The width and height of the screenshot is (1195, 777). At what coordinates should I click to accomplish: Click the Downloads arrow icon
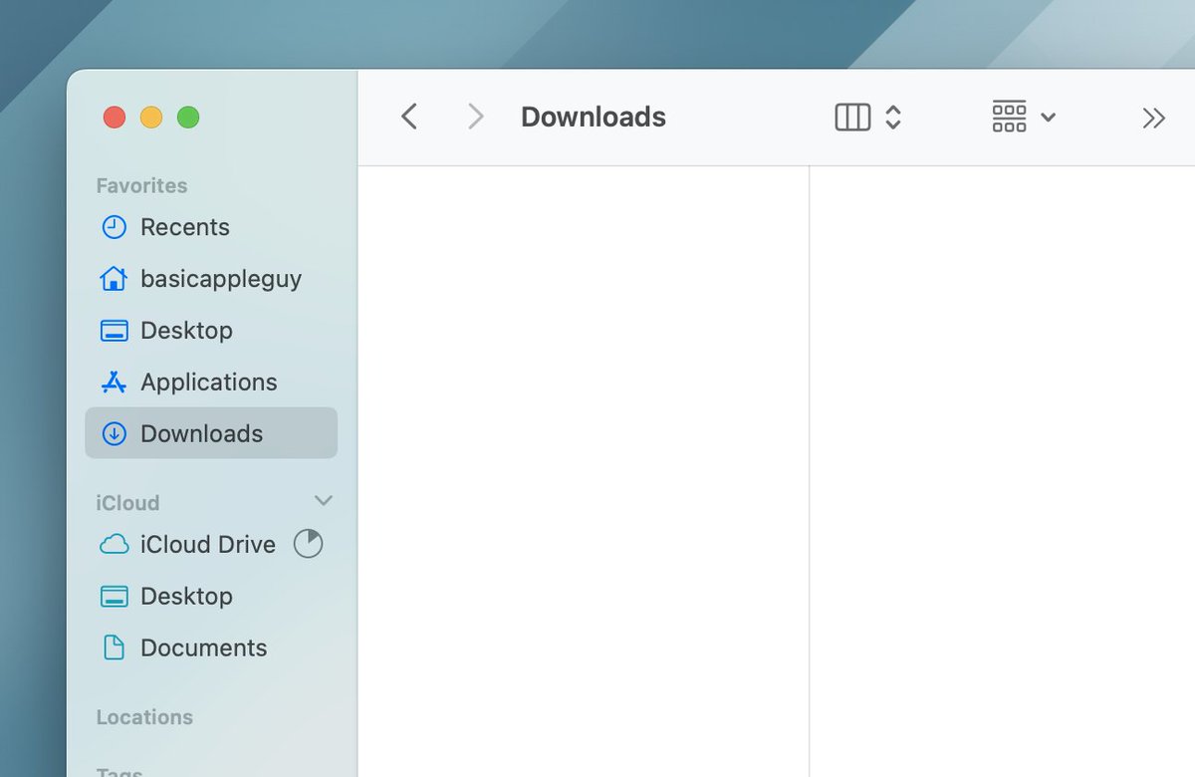[115, 433]
